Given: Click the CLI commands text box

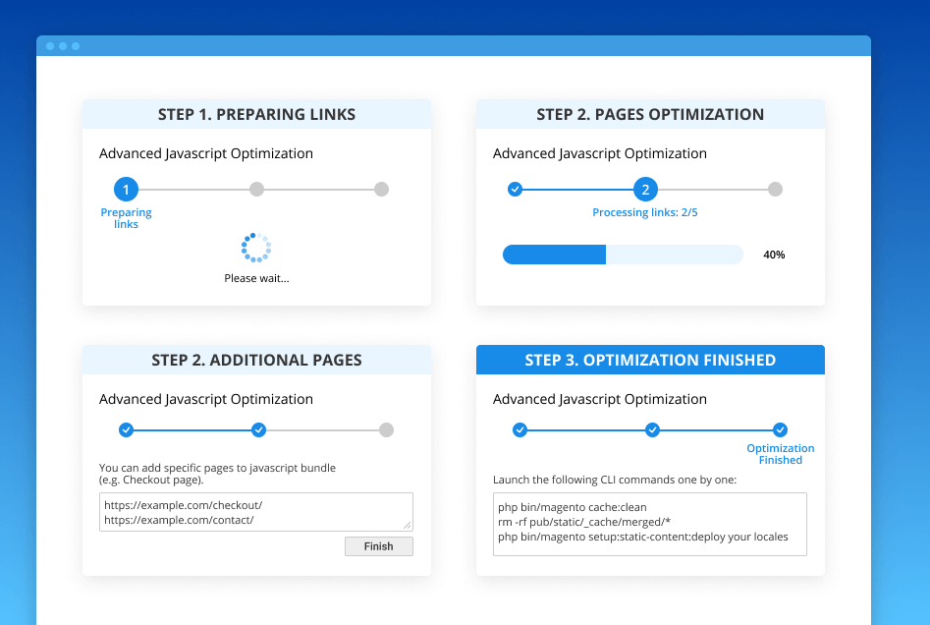Looking at the screenshot, I should (649, 524).
